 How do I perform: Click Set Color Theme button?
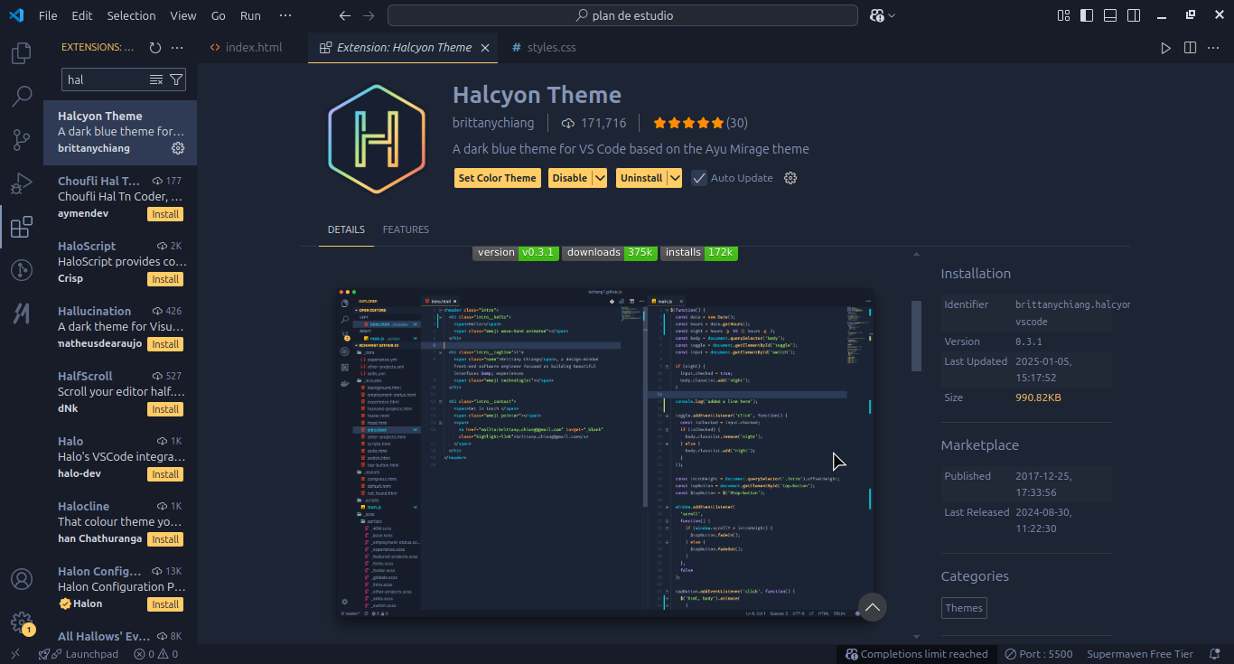click(x=497, y=178)
